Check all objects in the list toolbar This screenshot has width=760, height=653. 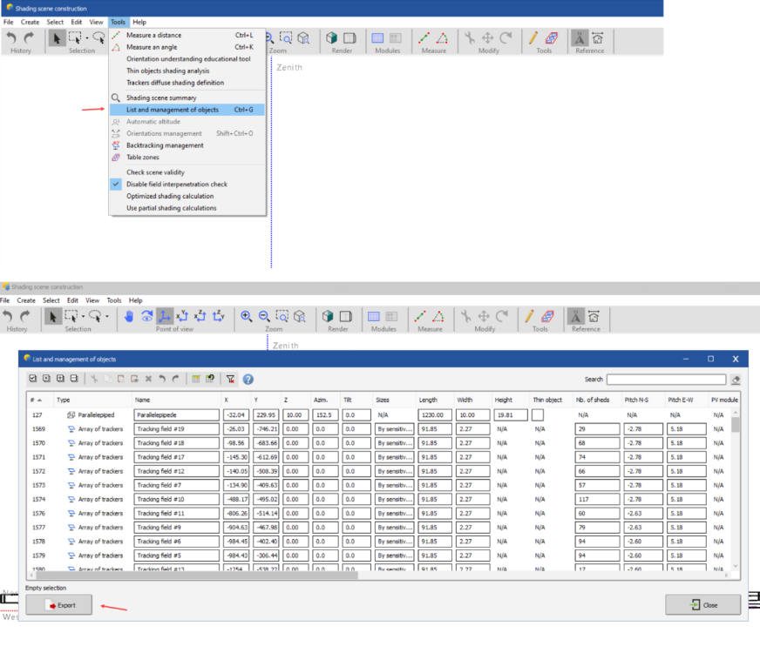click(x=33, y=379)
